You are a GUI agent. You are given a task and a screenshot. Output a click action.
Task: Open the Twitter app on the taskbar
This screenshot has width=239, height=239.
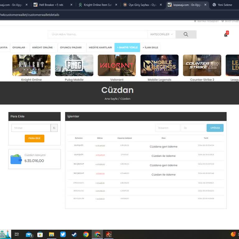63,234
